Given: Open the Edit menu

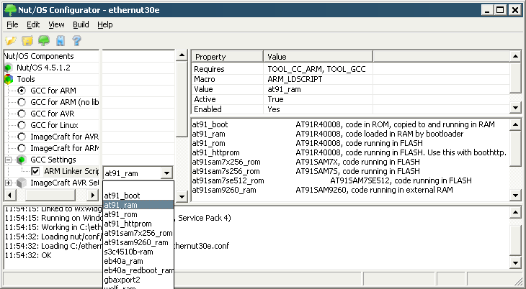Looking at the screenshot, I should [33, 24].
